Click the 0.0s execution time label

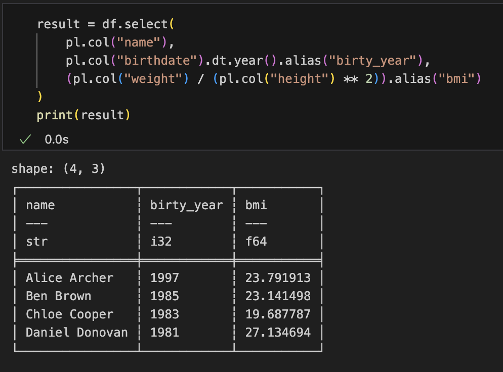click(56, 139)
